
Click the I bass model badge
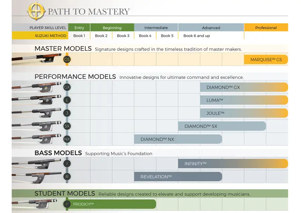[x=67, y=163]
